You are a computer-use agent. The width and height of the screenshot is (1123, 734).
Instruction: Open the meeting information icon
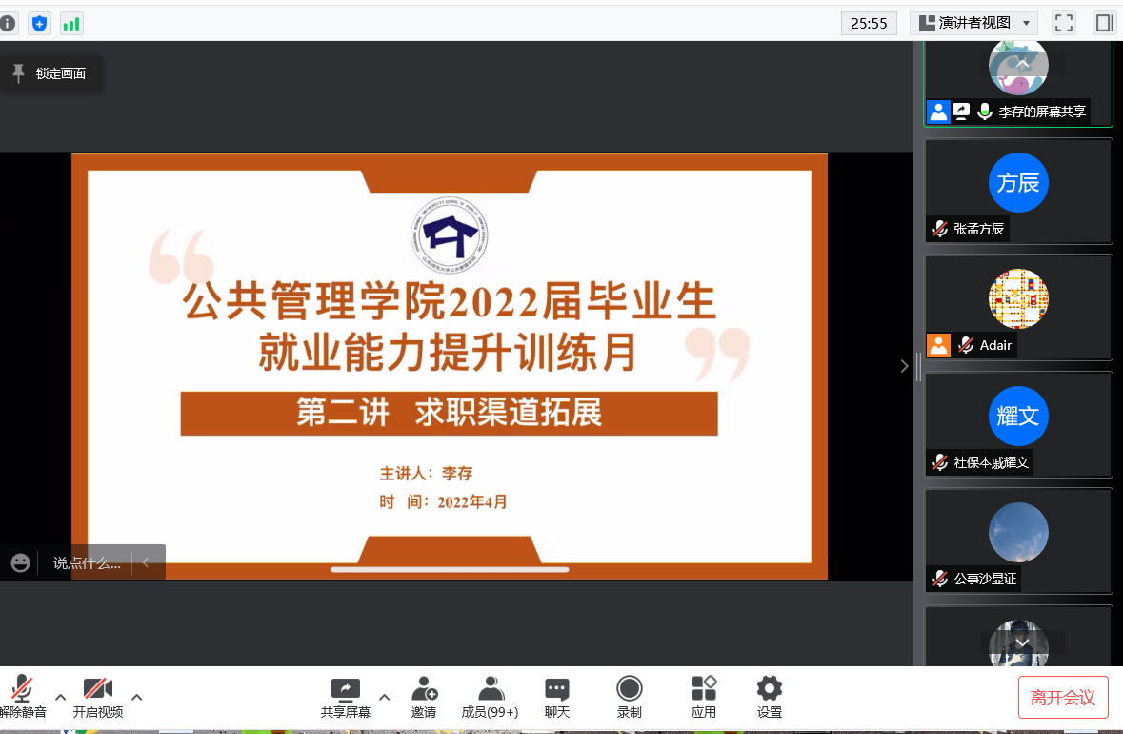point(8,24)
